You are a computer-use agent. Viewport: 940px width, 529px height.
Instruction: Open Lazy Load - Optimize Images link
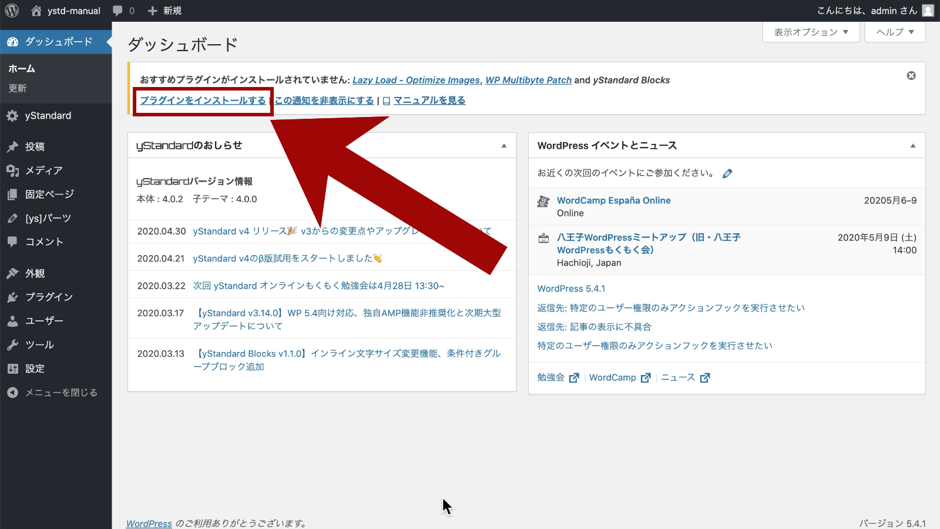pyautogui.click(x=416, y=80)
